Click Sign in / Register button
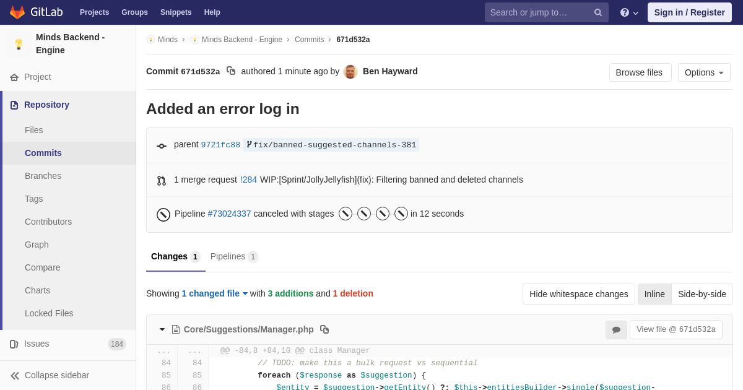The width and height of the screenshot is (743, 390). [x=690, y=12]
